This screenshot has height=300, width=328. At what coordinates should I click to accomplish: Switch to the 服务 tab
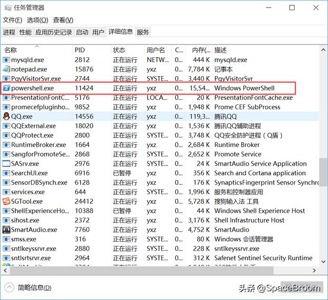pyautogui.click(x=142, y=32)
